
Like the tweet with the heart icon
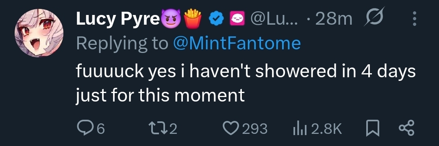[x=231, y=129]
